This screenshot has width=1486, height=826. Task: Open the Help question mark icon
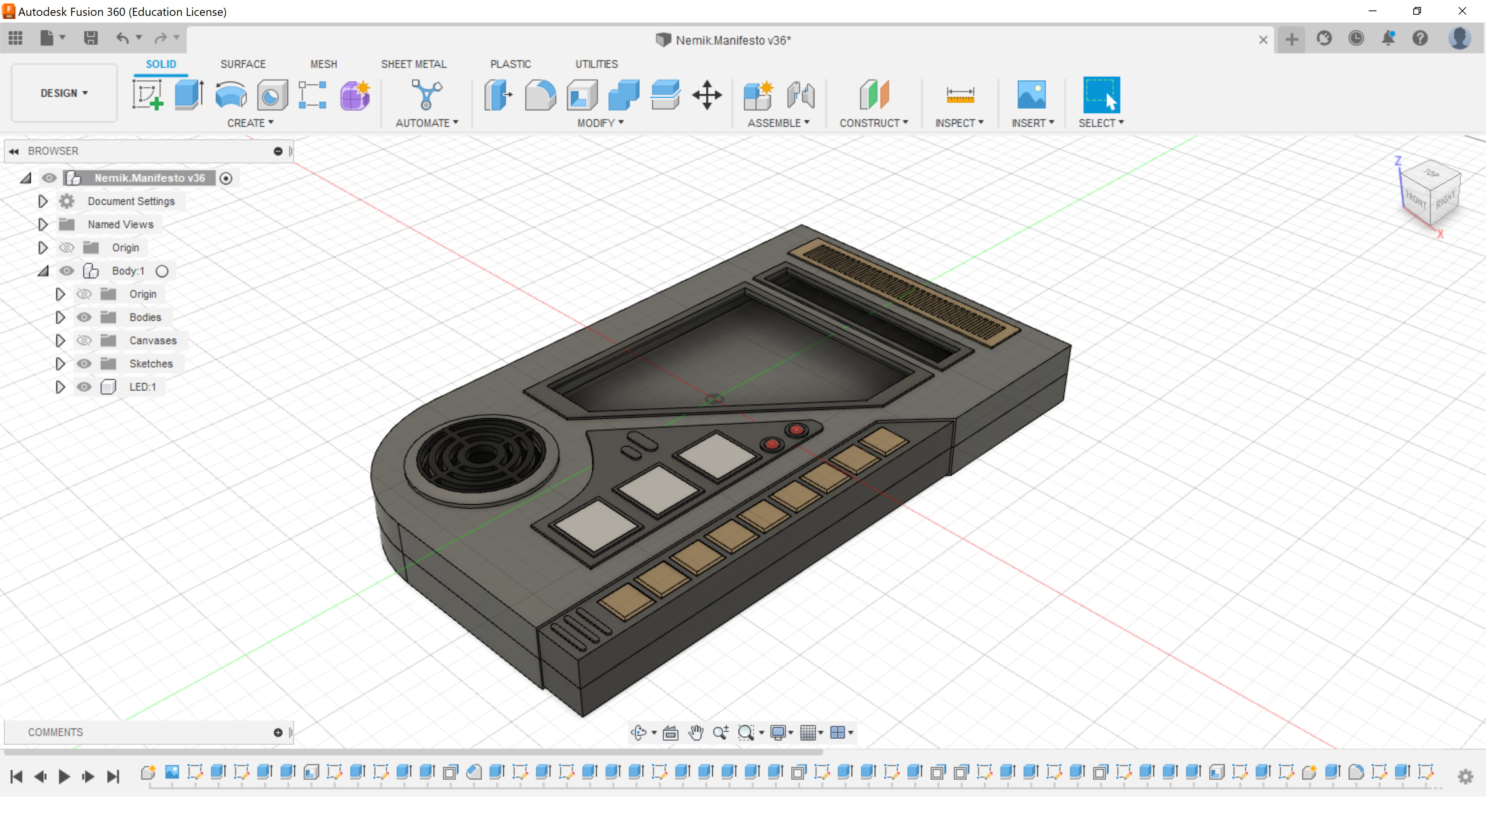point(1420,39)
